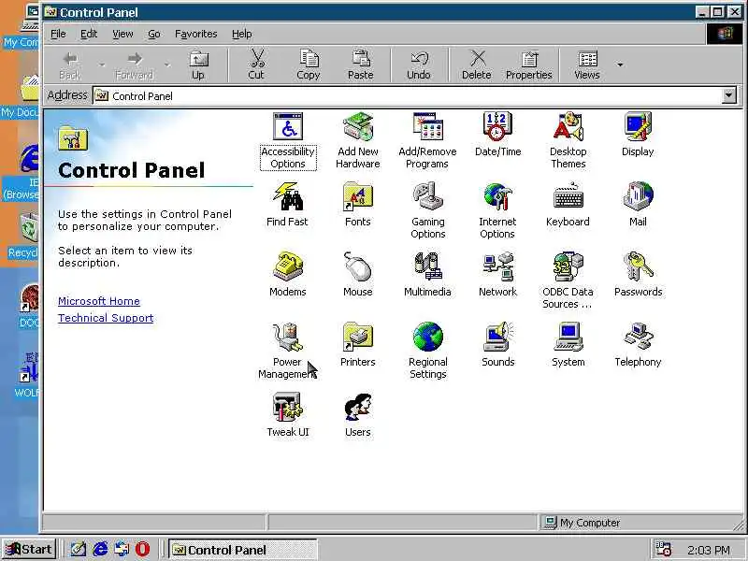Screen dimensions: 748x561
Task: Open the Favorites menu
Action: 196,34
